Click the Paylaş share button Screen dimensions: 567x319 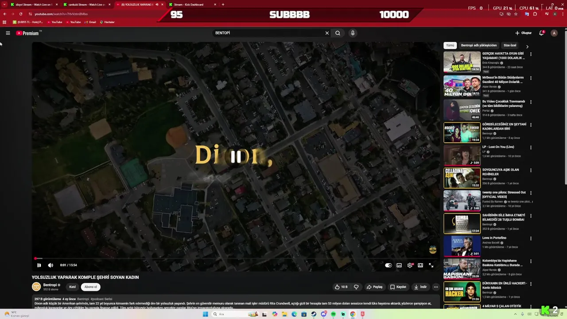375,287
